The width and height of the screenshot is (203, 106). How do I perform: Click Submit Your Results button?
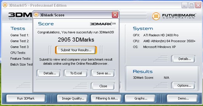[76, 50]
